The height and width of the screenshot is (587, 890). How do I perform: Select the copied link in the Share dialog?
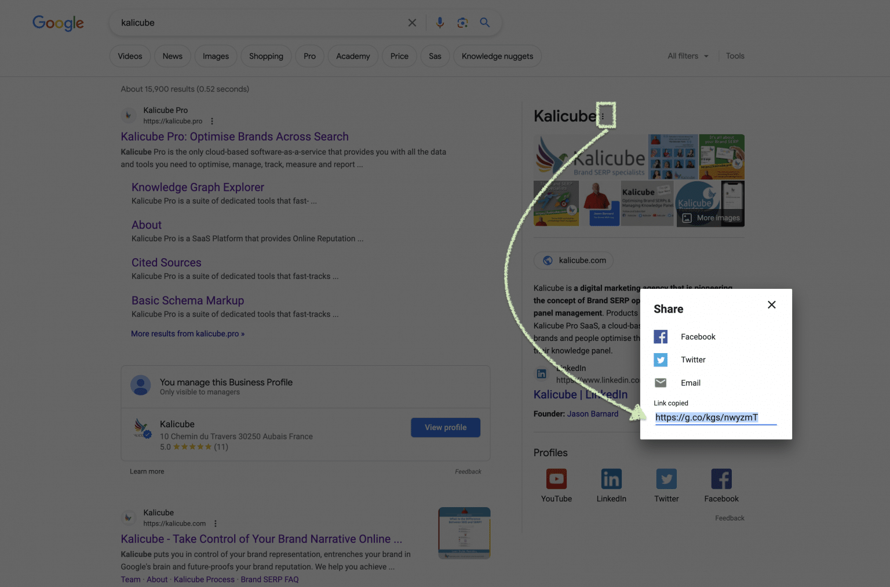706,417
